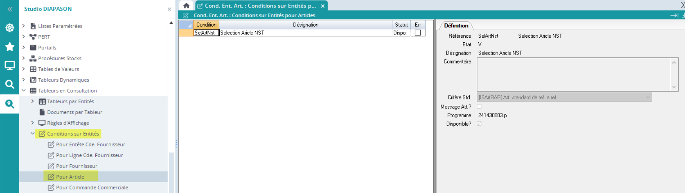Click the arrow-to-bar icon in header
This screenshot has height=193, width=685.
point(674,15)
